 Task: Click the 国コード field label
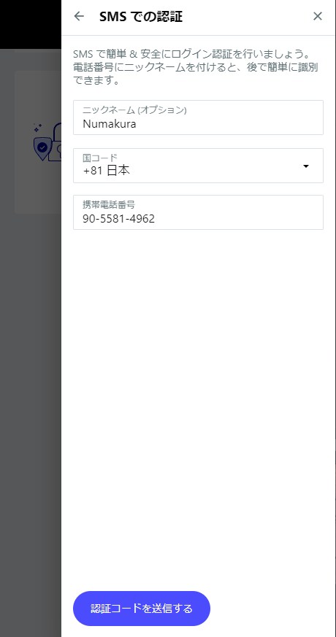[100, 157]
